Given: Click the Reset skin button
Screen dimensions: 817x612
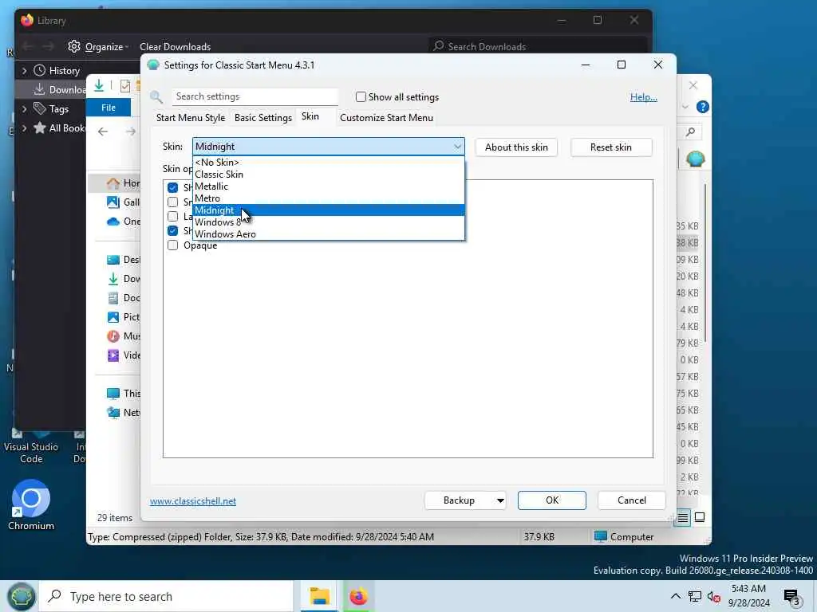Looking at the screenshot, I should pyautogui.click(x=611, y=147).
